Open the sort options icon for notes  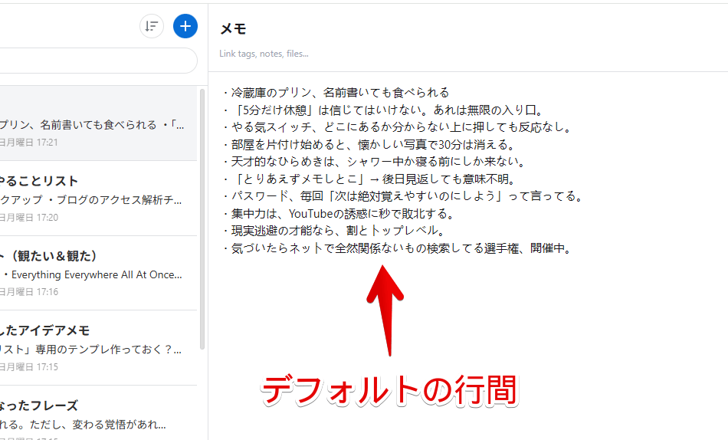pyautogui.click(x=152, y=26)
